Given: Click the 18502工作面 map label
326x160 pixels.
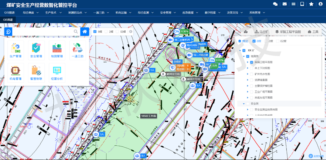Looking at the screenshot, I should tap(149, 116).
